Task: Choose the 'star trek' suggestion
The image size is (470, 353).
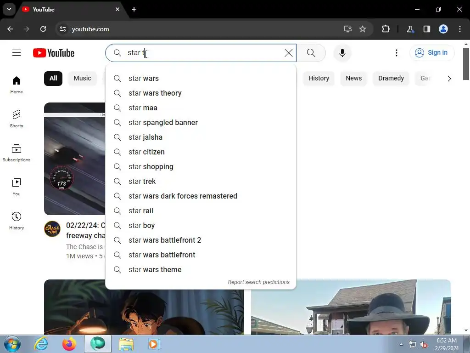Action: 201,181
